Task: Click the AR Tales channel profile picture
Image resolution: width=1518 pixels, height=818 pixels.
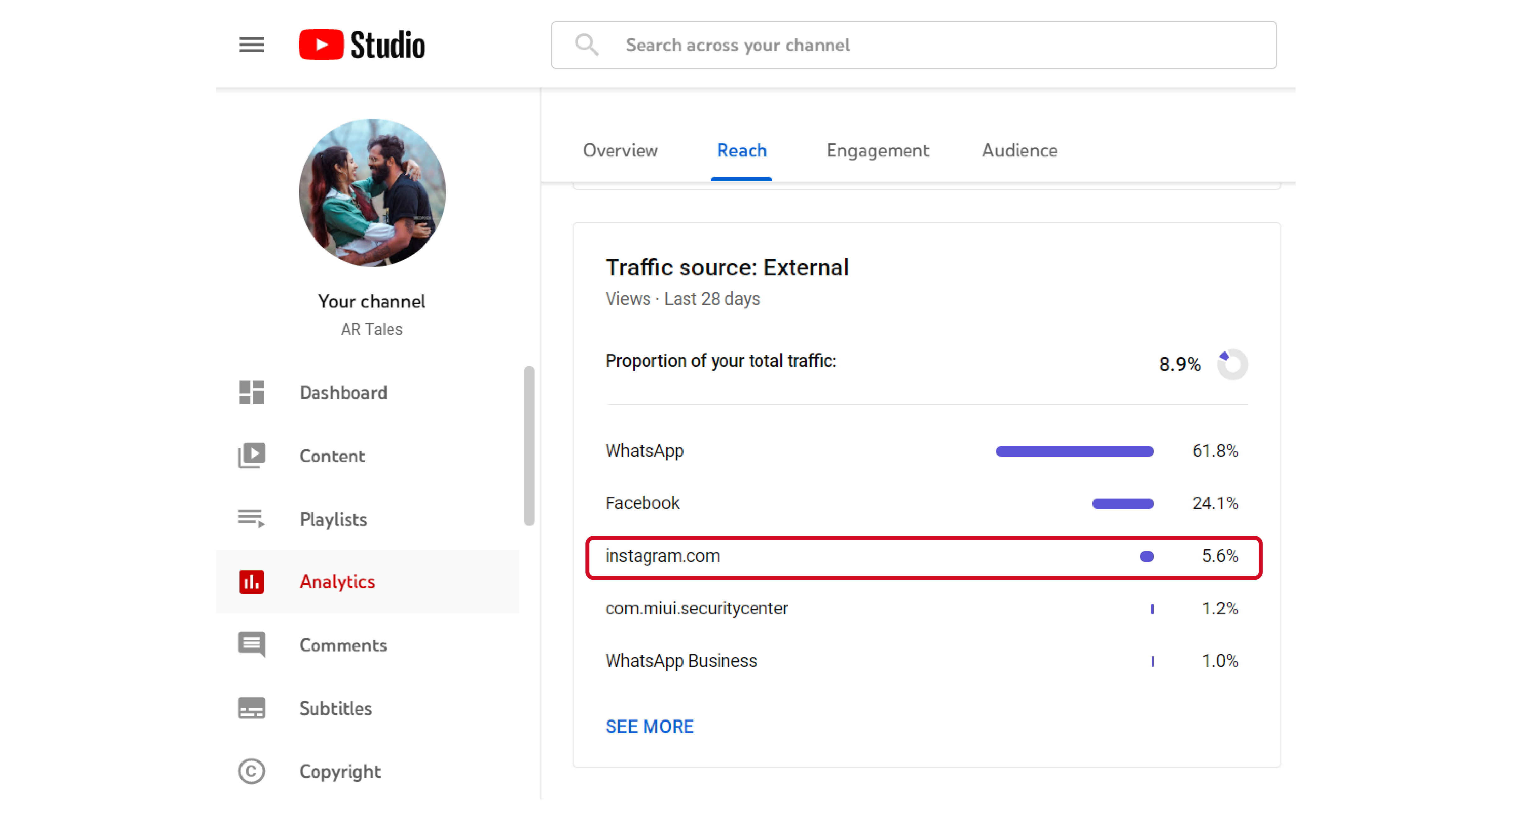Action: pos(372,192)
